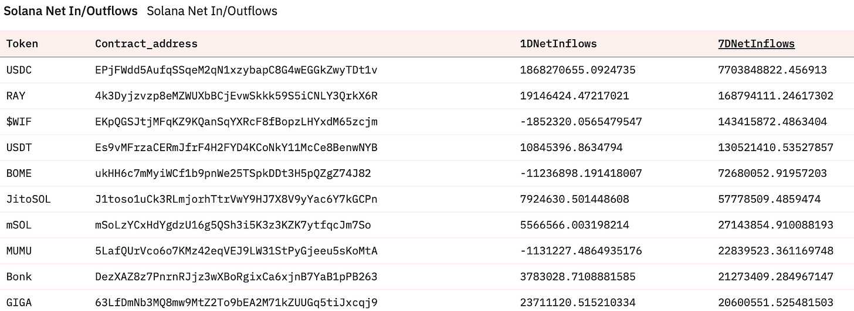Viewport: 854px width, 311px height.
Task: Select the Bonk token cell
Action: (19, 276)
